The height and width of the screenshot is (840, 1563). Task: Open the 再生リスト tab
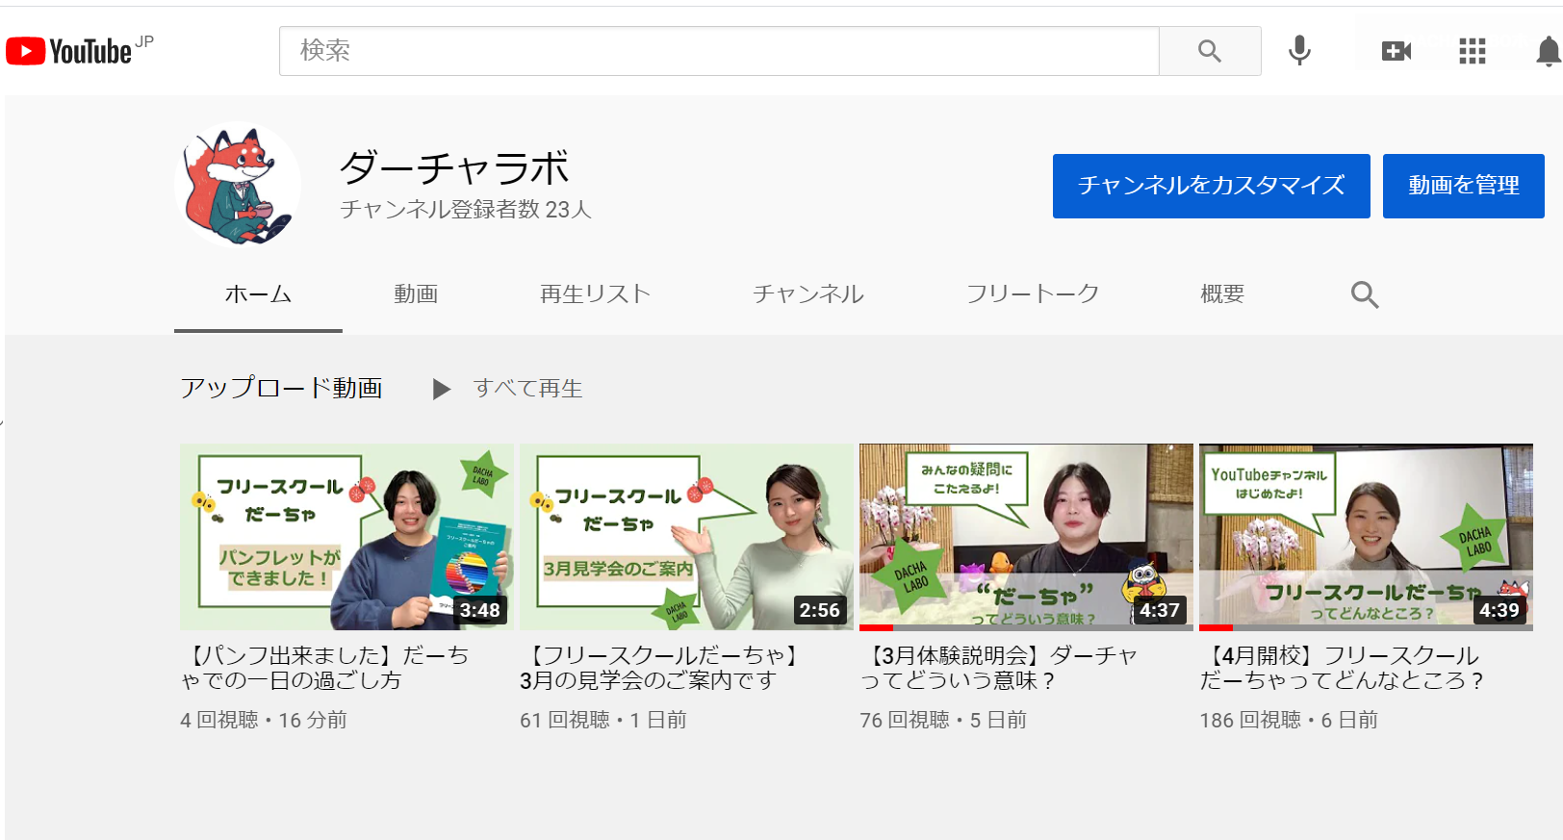click(x=595, y=294)
